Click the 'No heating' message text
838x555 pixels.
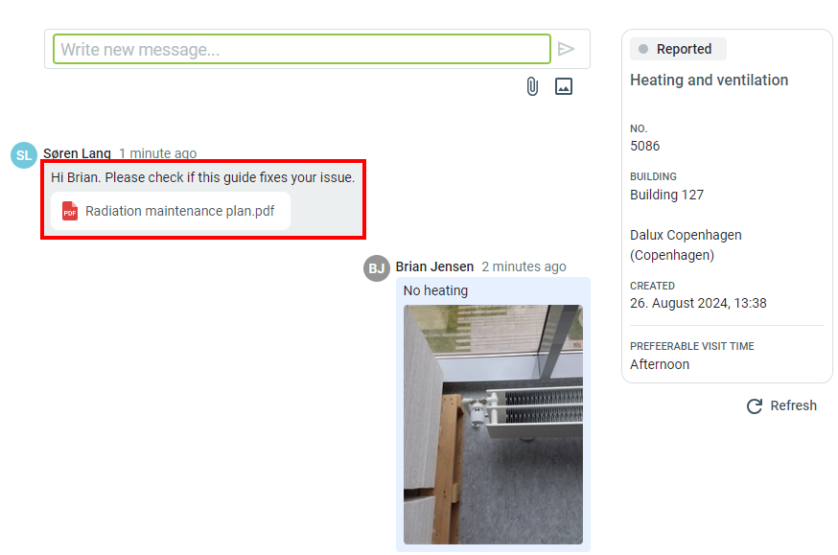[435, 290]
